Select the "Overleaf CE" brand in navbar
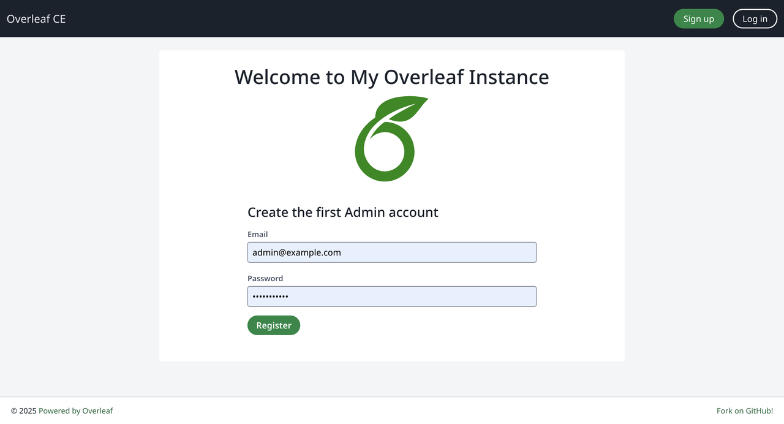 click(x=36, y=18)
